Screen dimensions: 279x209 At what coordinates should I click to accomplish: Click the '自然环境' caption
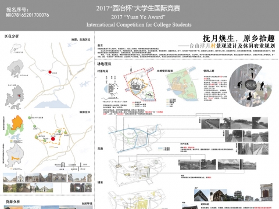click(x=87, y=203)
